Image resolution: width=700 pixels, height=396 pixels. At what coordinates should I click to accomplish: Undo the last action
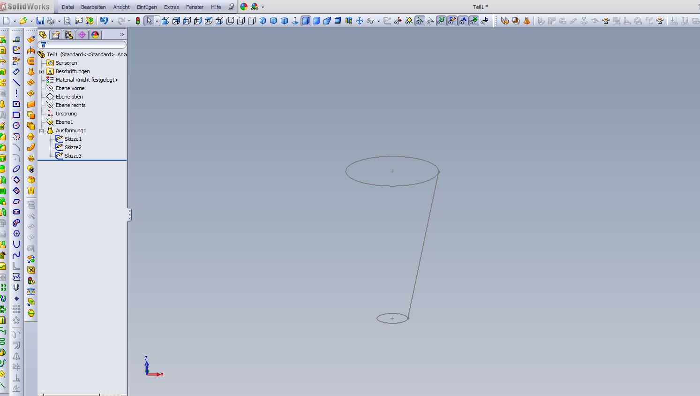[x=104, y=21]
